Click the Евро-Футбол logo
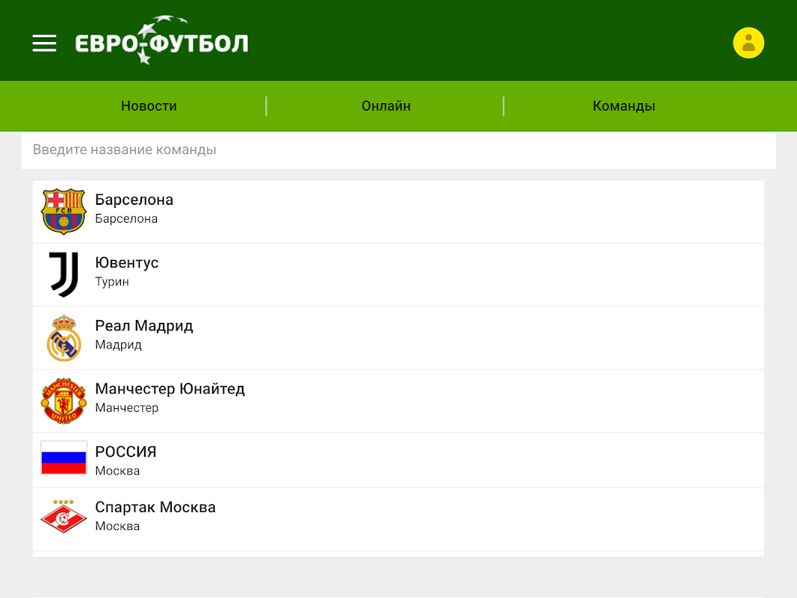 click(x=161, y=40)
